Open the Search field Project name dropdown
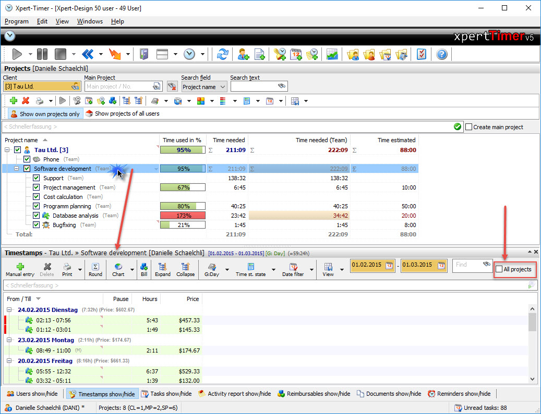The width and height of the screenshot is (541, 414). coord(204,87)
